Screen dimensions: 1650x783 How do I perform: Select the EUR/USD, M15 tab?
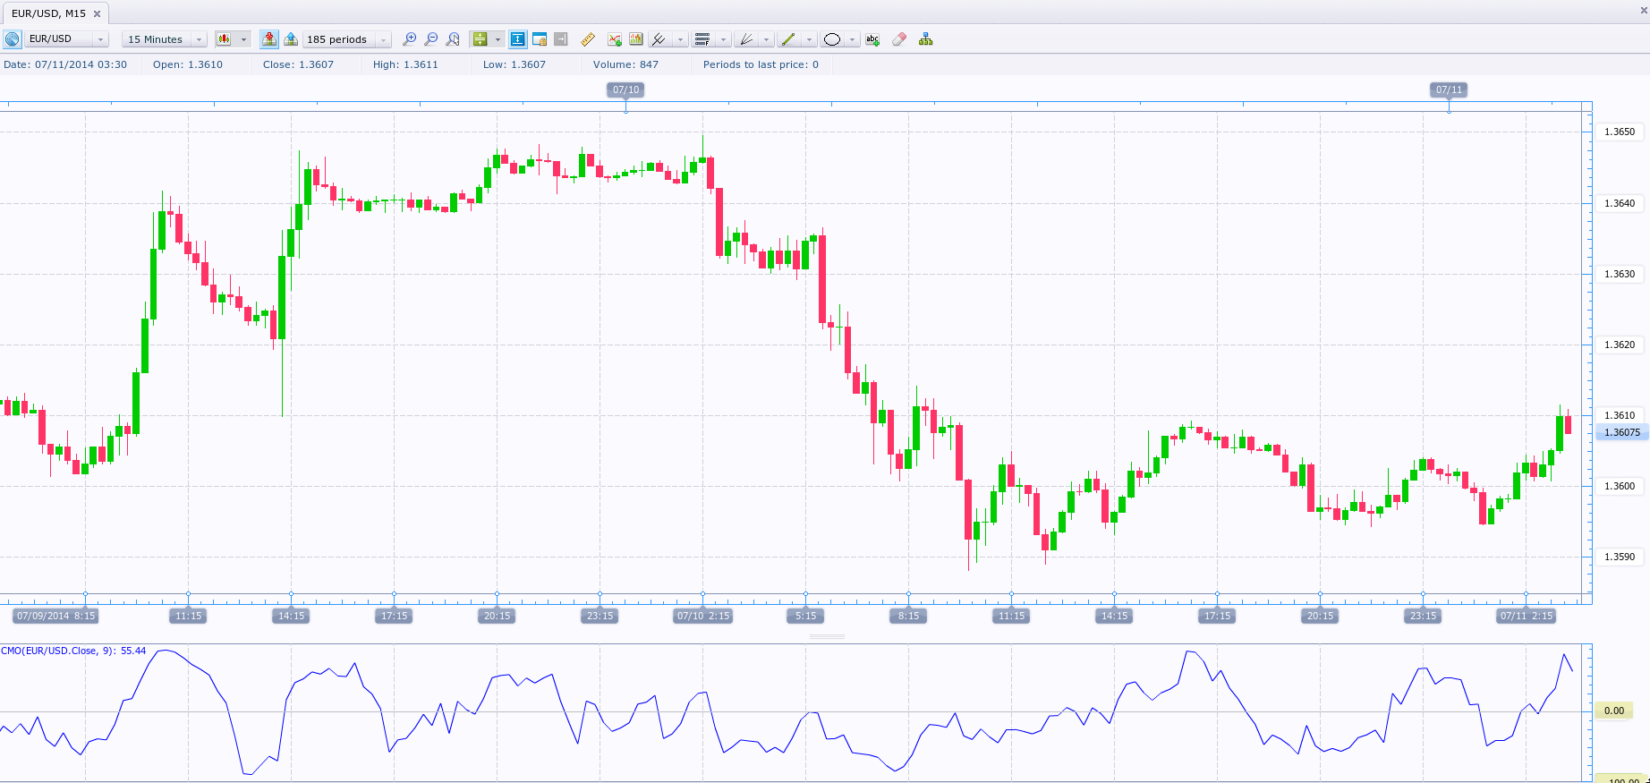(49, 13)
